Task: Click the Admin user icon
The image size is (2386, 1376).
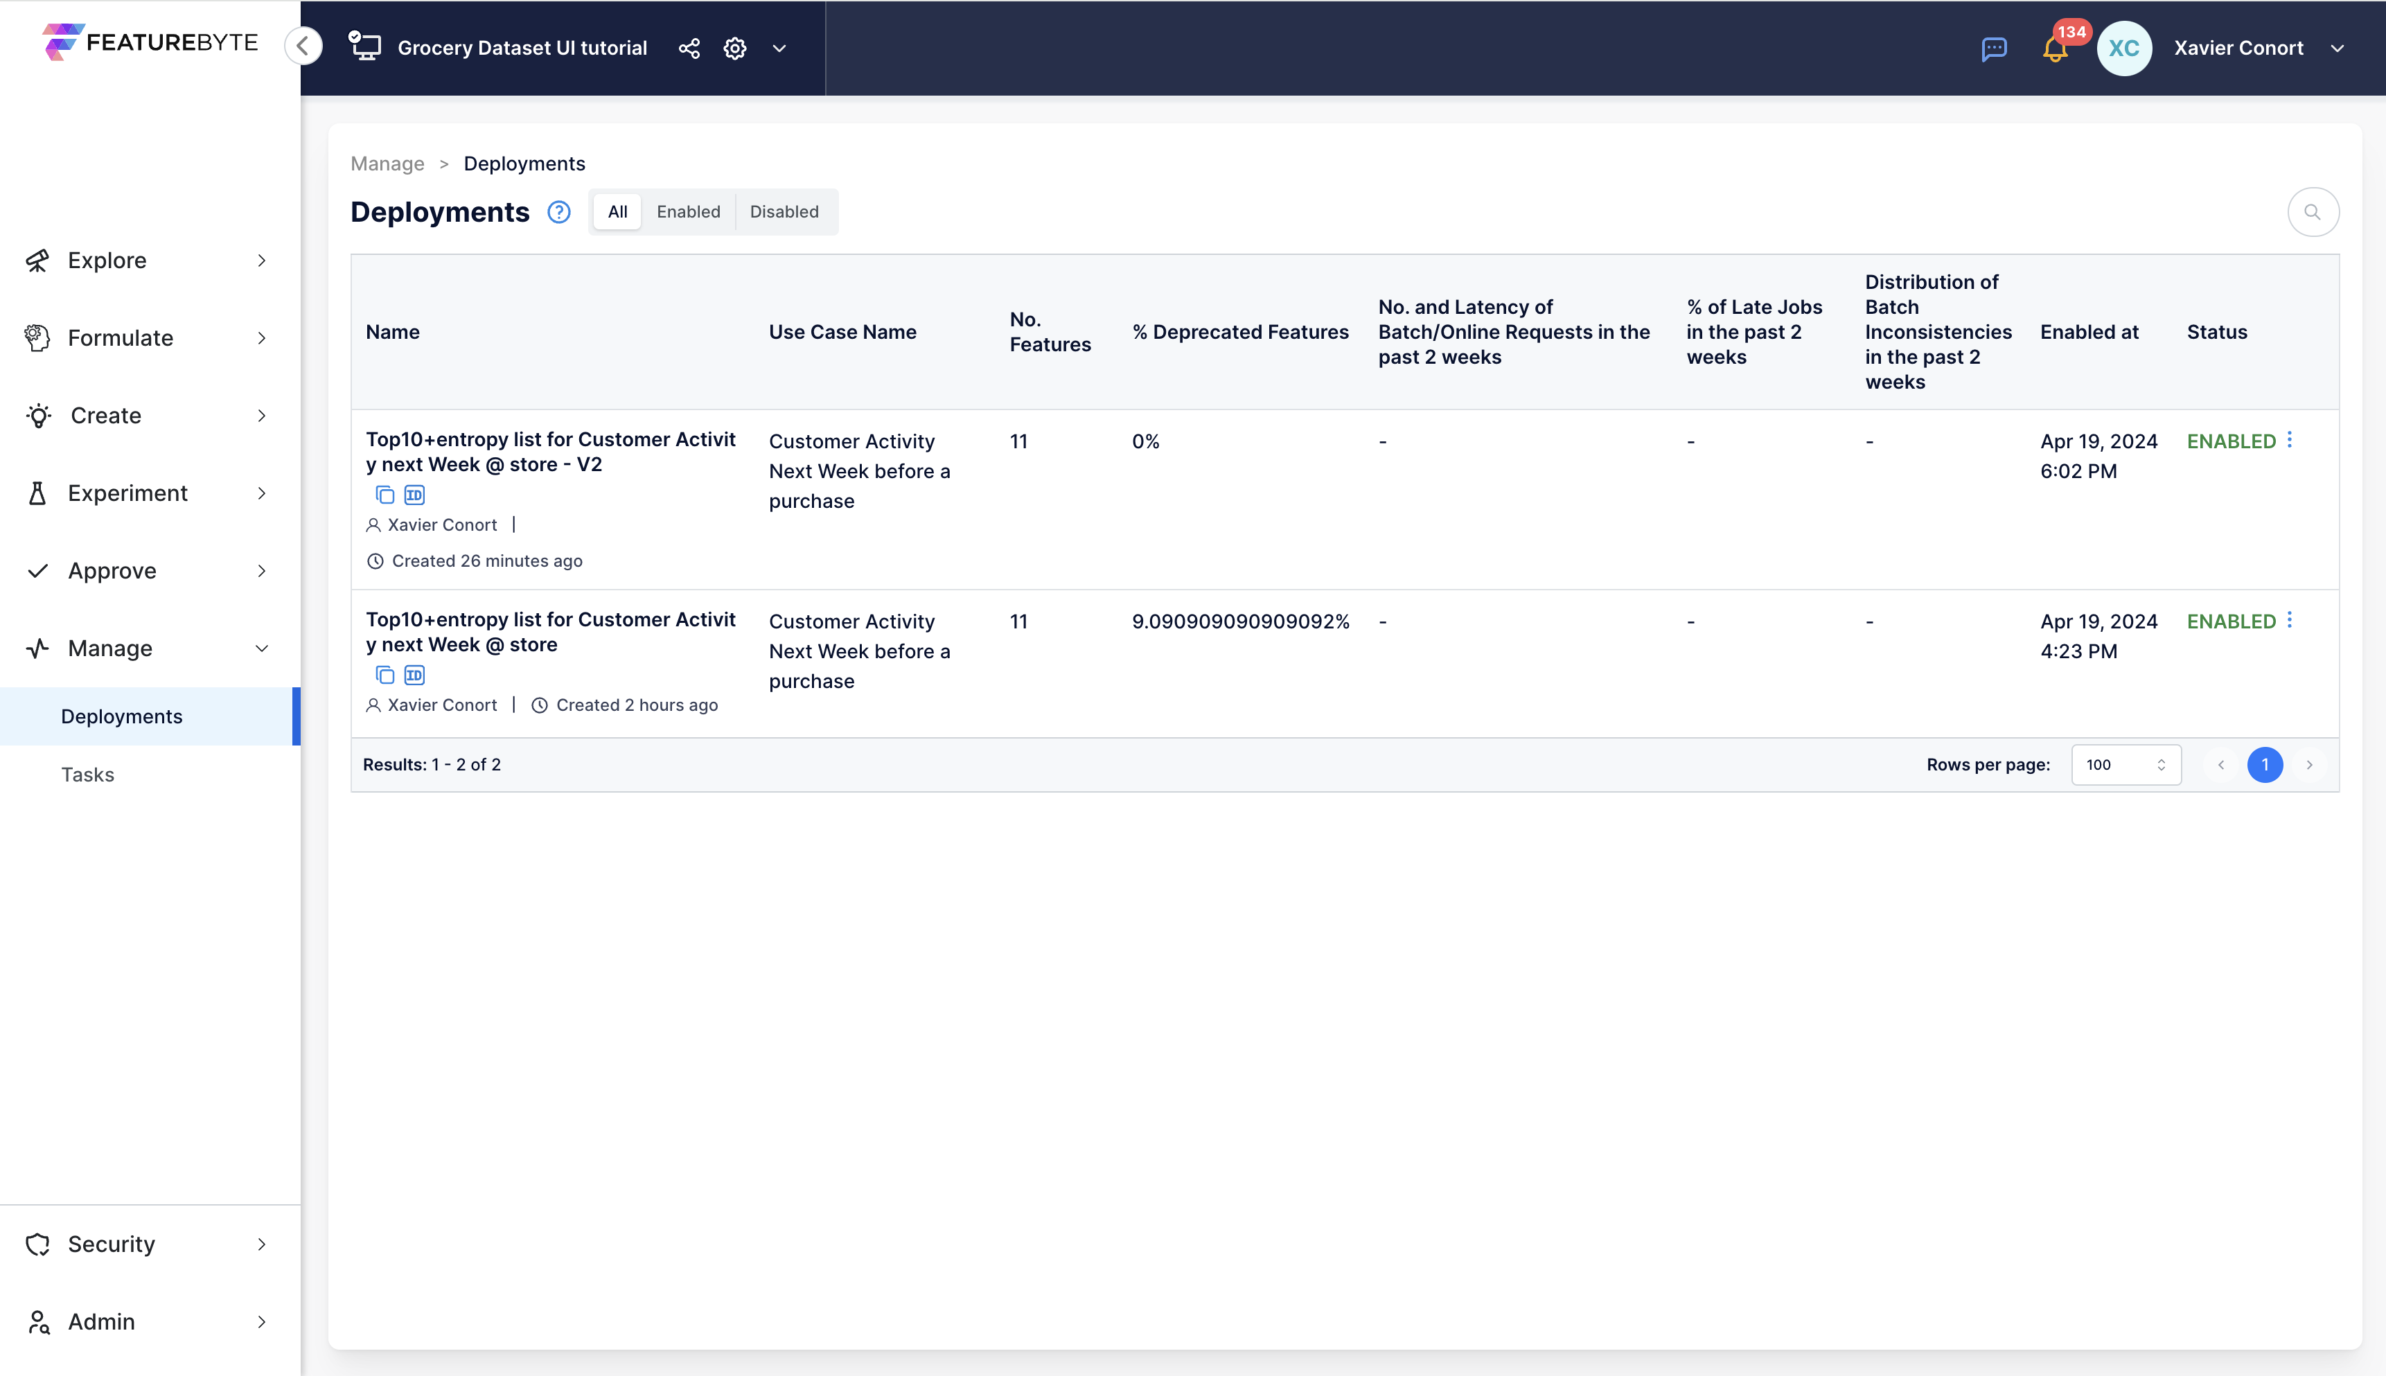Action: click(x=38, y=1321)
